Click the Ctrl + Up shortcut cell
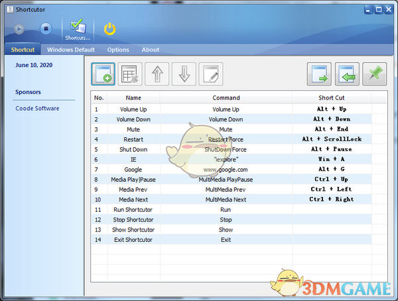The image size is (398, 301). point(332,179)
